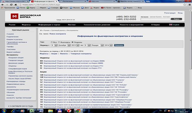Open Календарные спрэды in the sidebar
The height and width of the screenshot is (113, 192).
tap(16, 81)
